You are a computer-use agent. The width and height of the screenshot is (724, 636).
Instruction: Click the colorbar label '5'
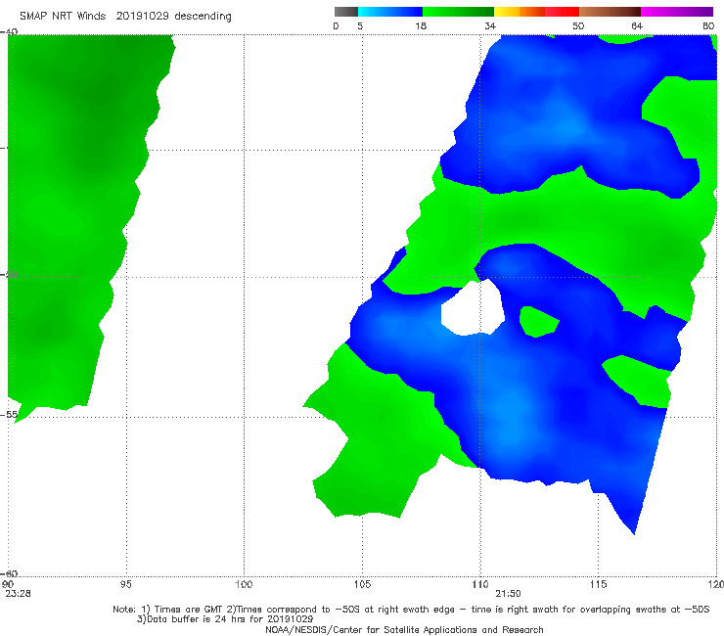(x=360, y=26)
